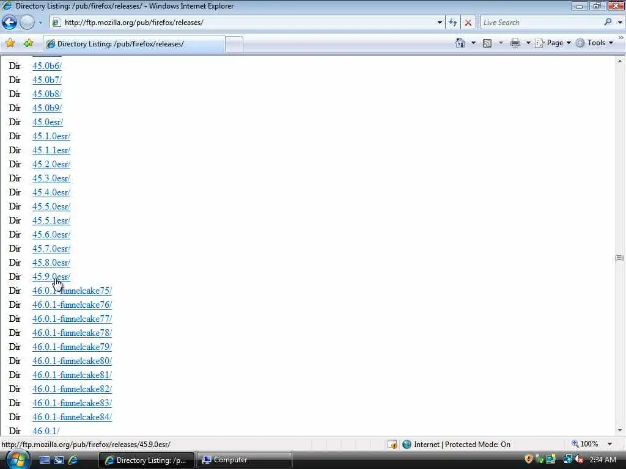This screenshot has height=469, width=626.
Task: Expand the Home button dropdown arrow
Action: pos(473,43)
